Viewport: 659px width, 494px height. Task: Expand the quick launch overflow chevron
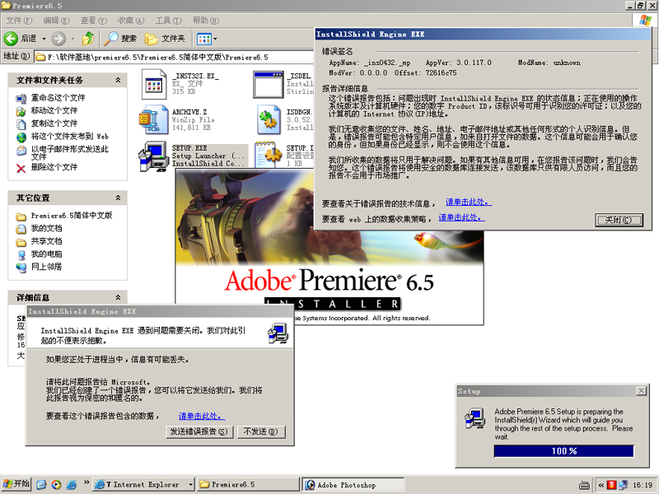point(86,482)
